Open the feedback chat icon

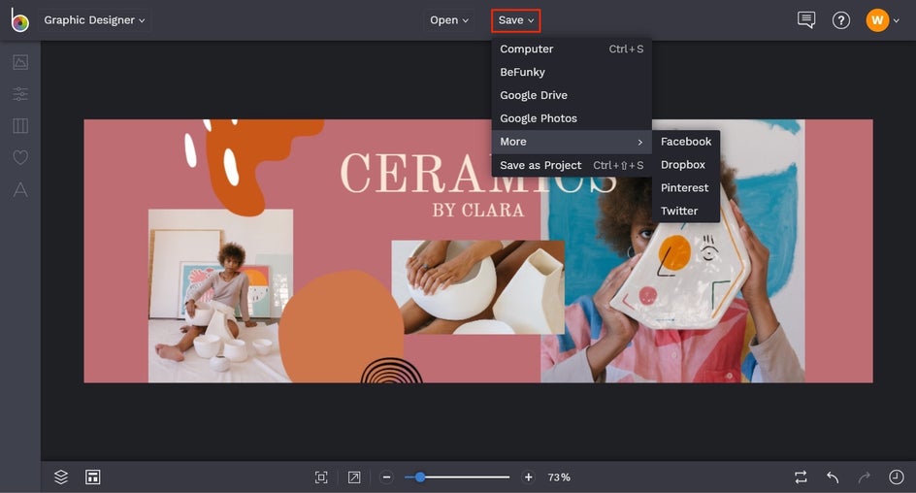806,19
